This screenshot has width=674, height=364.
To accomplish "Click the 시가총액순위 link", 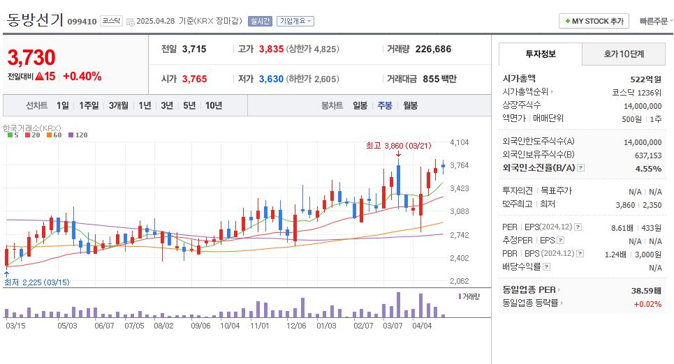I will pos(525,92).
